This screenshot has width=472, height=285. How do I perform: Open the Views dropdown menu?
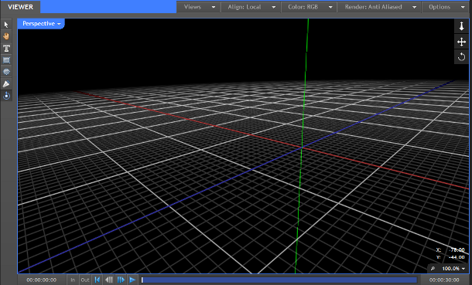click(x=200, y=7)
